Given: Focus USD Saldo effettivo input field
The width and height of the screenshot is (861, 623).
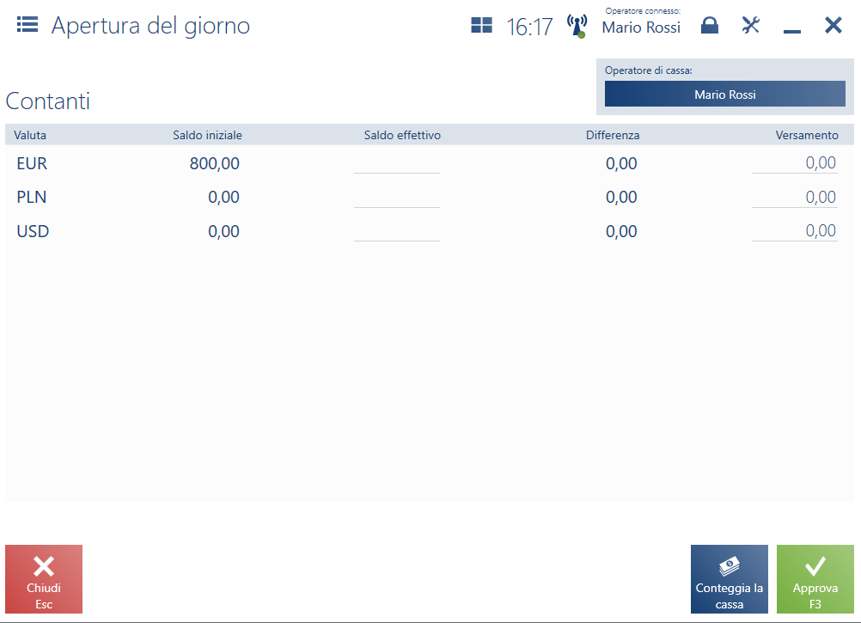Looking at the screenshot, I should coord(396,231).
